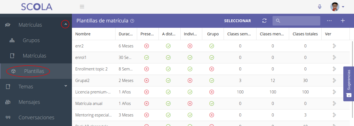The image size is (354, 126).
Task: View details arrow for enr2 row
Action: tap(334, 46)
